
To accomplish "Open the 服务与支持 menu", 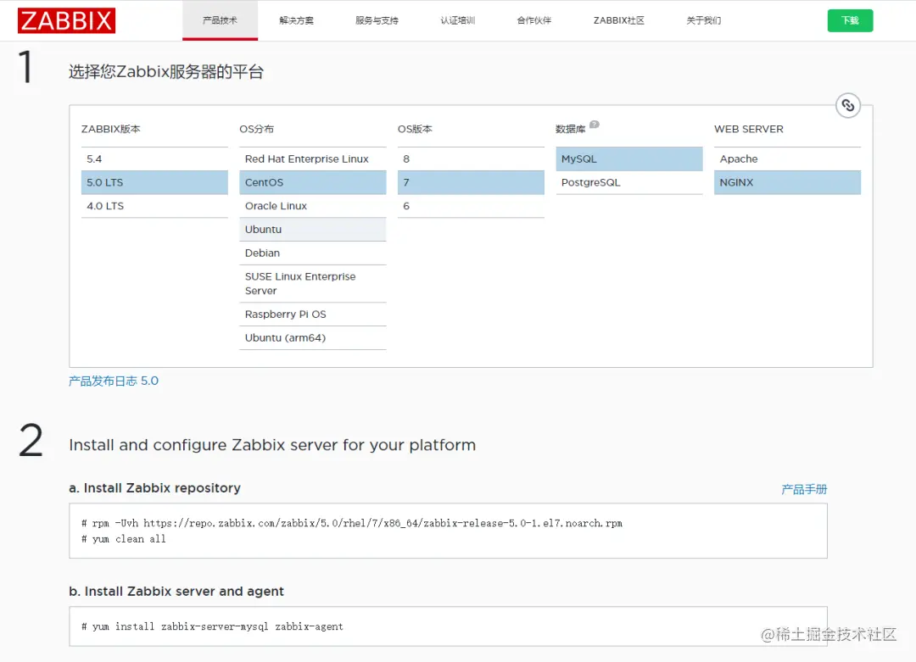I will 377,20.
